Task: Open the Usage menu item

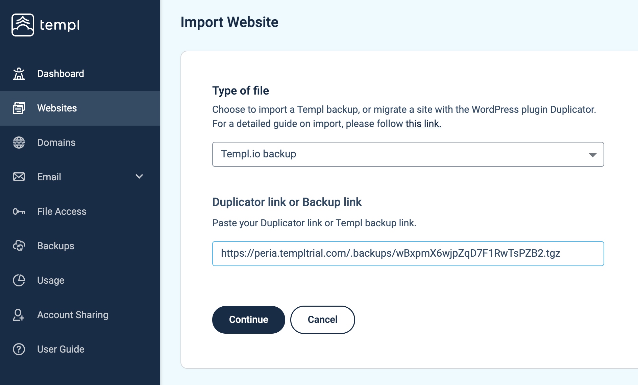Action: click(80, 280)
